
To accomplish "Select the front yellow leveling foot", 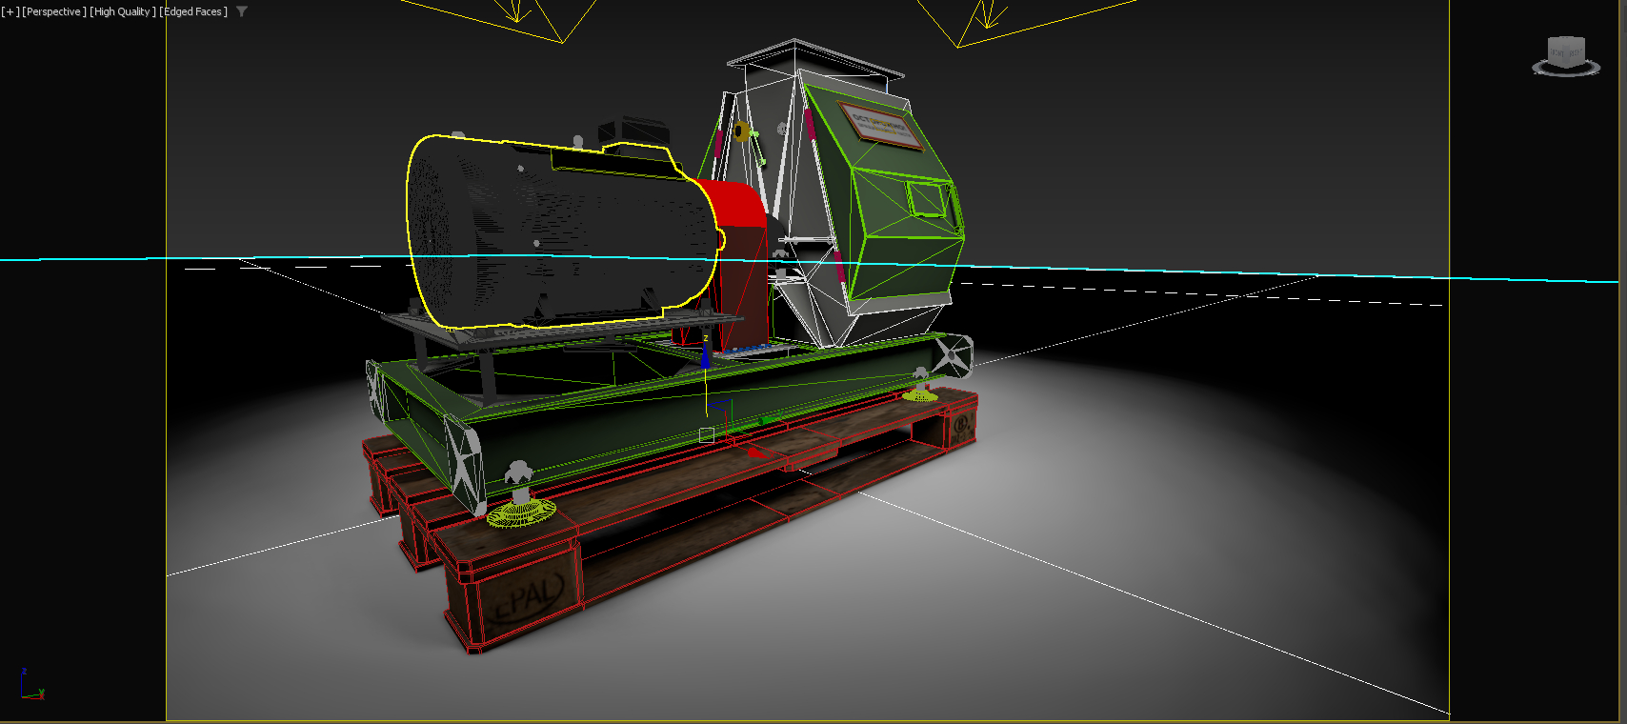I will click(x=521, y=513).
